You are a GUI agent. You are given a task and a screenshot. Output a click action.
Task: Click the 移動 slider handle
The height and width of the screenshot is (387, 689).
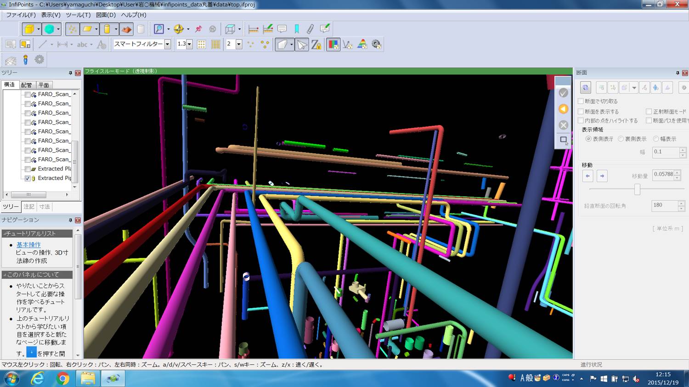tap(637, 189)
